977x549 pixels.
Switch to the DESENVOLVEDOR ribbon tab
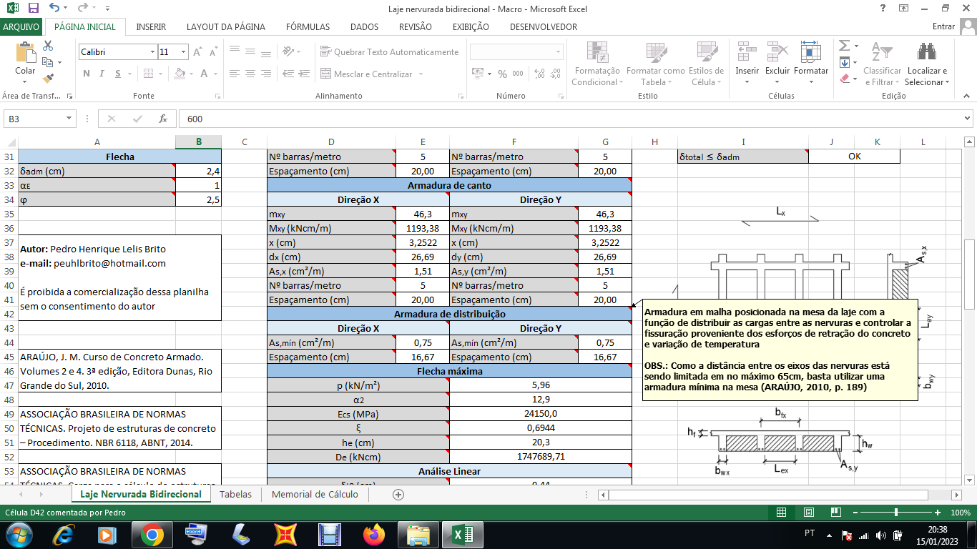pos(544,27)
